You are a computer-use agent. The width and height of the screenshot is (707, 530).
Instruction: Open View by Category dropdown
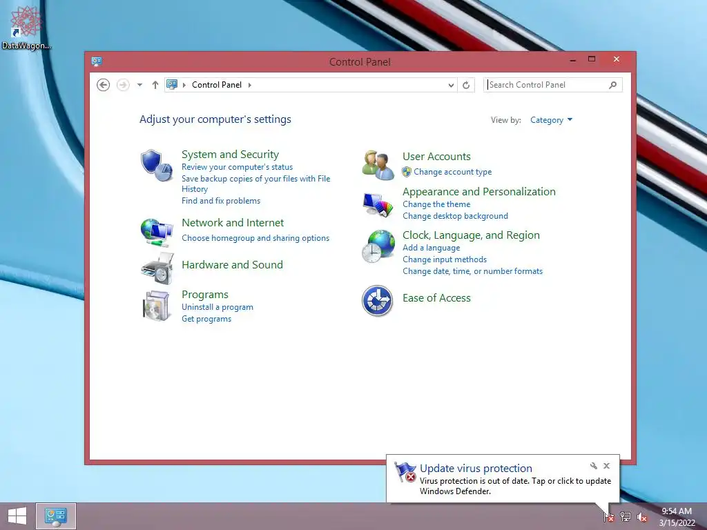click(551, 120)
